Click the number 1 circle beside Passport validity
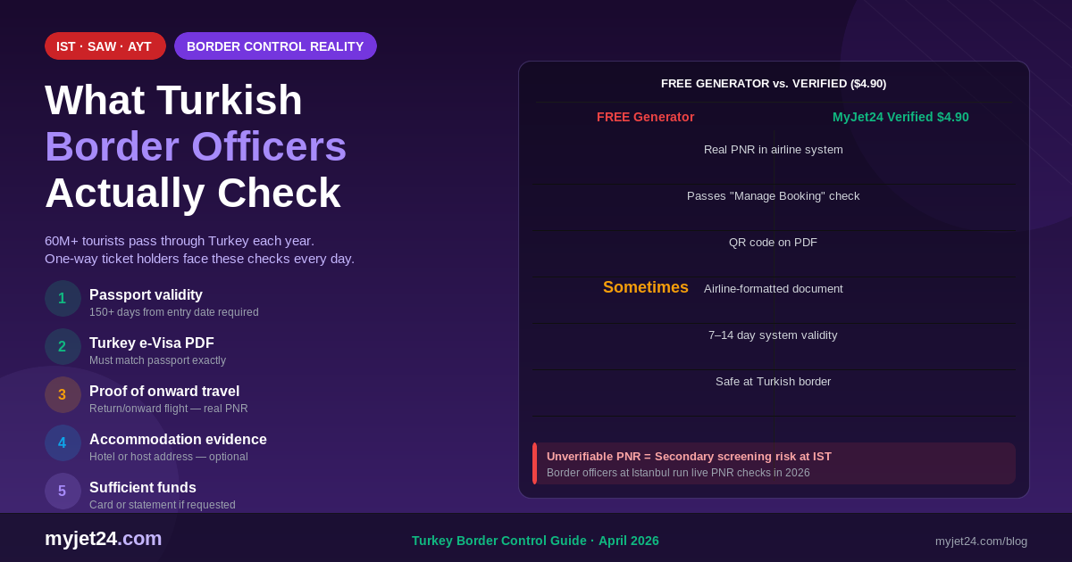The image size is (1072, 562). click(x=63, y=299)
